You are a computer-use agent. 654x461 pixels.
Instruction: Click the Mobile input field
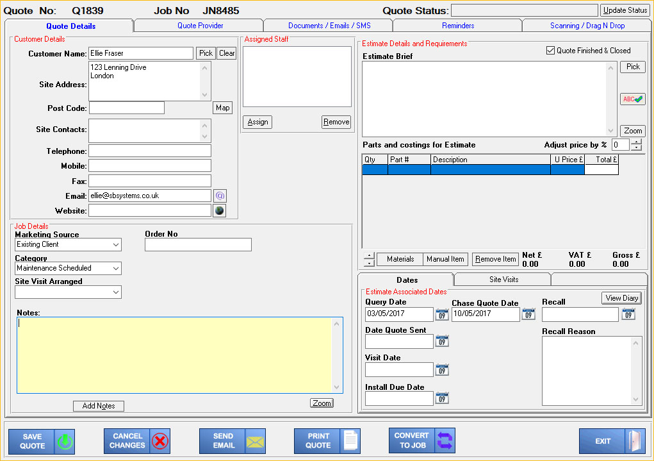[150, 166]
